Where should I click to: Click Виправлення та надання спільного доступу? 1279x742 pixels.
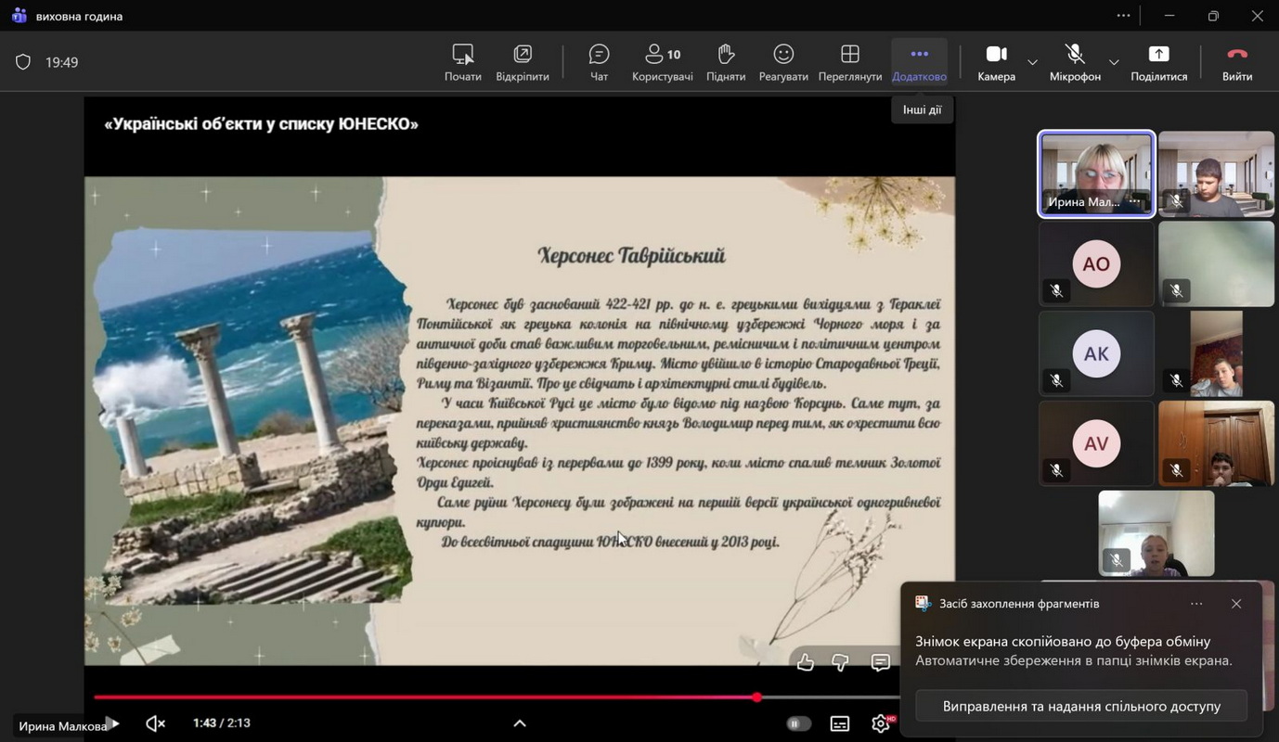coord(1081,706)
